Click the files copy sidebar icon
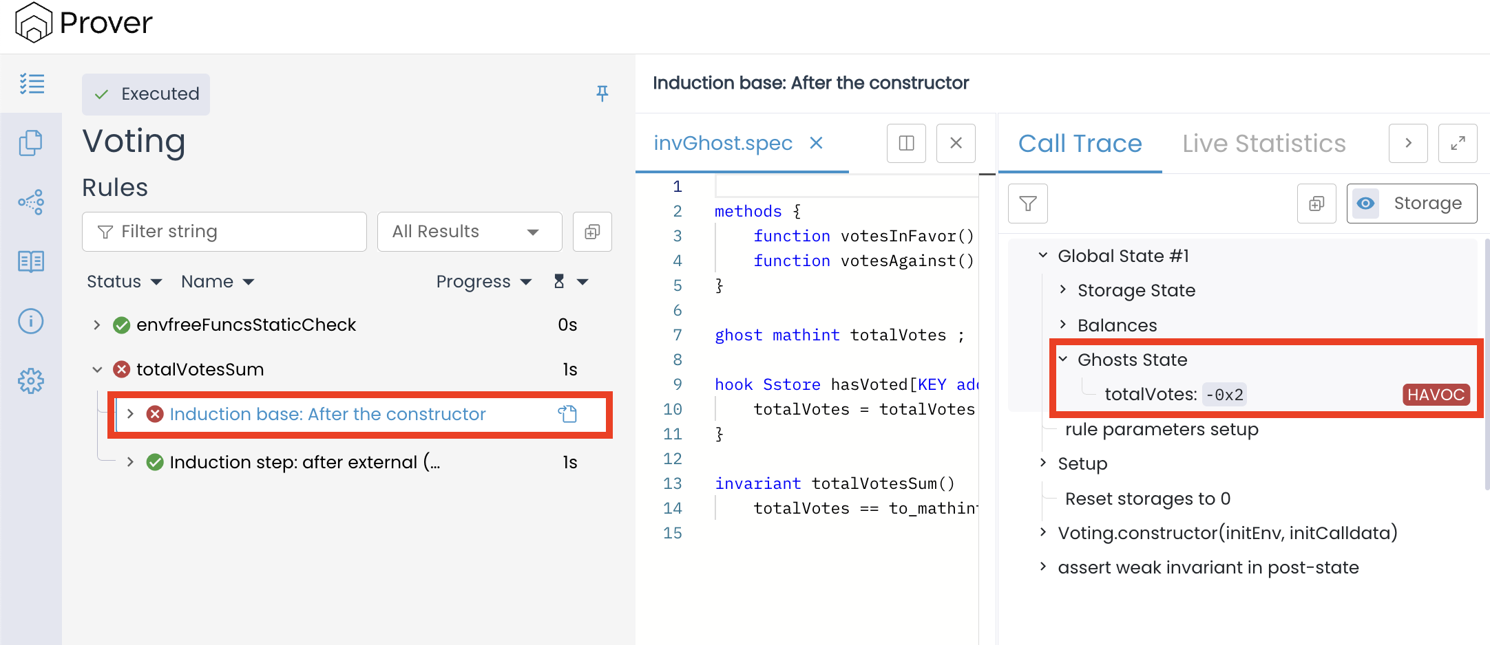The width and height of the screenshot is (1490, 645). [31, 143]
